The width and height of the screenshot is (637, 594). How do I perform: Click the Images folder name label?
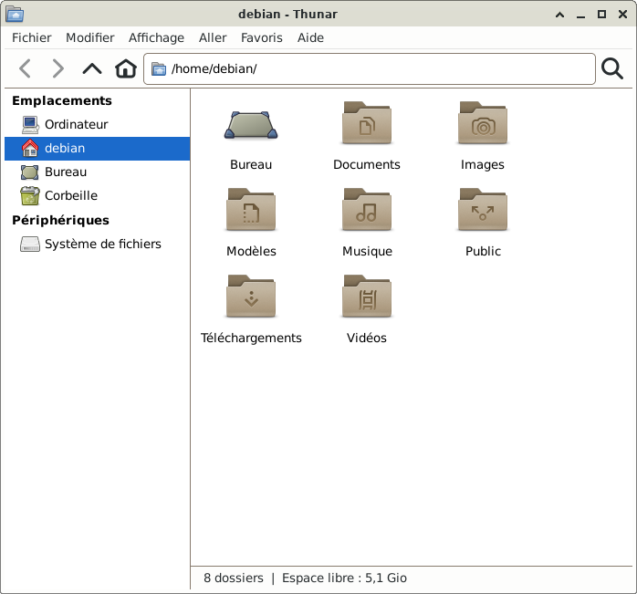tap(483, 165)
